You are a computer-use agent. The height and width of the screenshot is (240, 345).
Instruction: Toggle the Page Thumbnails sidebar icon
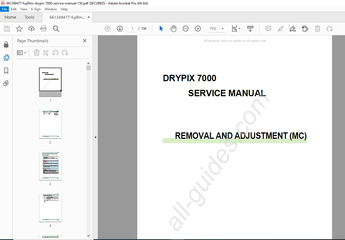tap(6, 58)
